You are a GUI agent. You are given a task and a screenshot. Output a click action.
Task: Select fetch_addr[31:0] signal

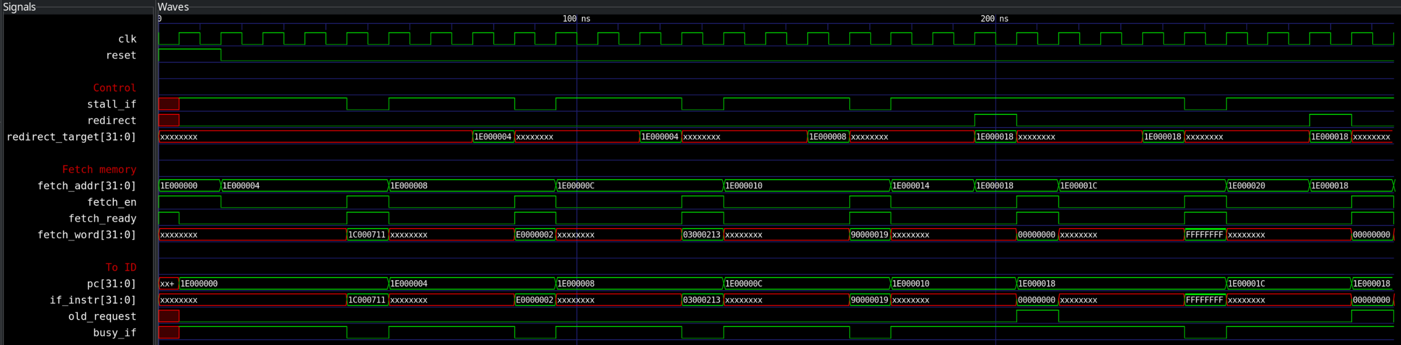click(86, 185)
